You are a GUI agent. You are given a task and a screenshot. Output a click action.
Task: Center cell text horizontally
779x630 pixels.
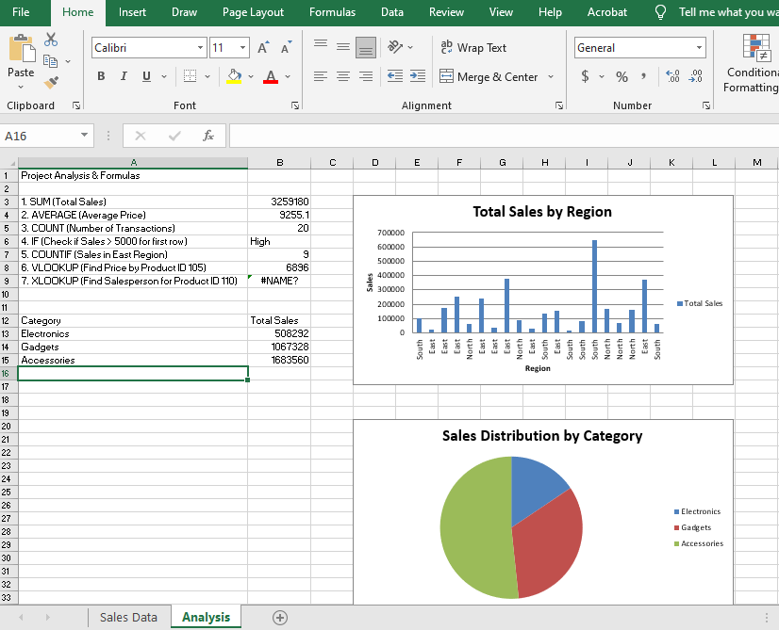[342, 76]
